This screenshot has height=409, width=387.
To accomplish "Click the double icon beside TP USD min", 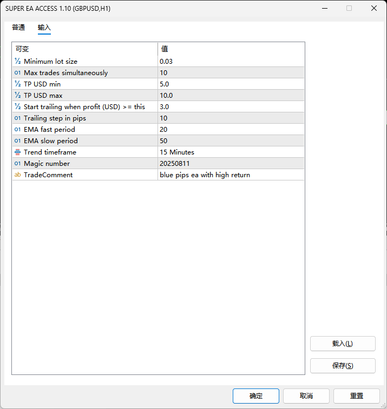I will pos(18,84).
